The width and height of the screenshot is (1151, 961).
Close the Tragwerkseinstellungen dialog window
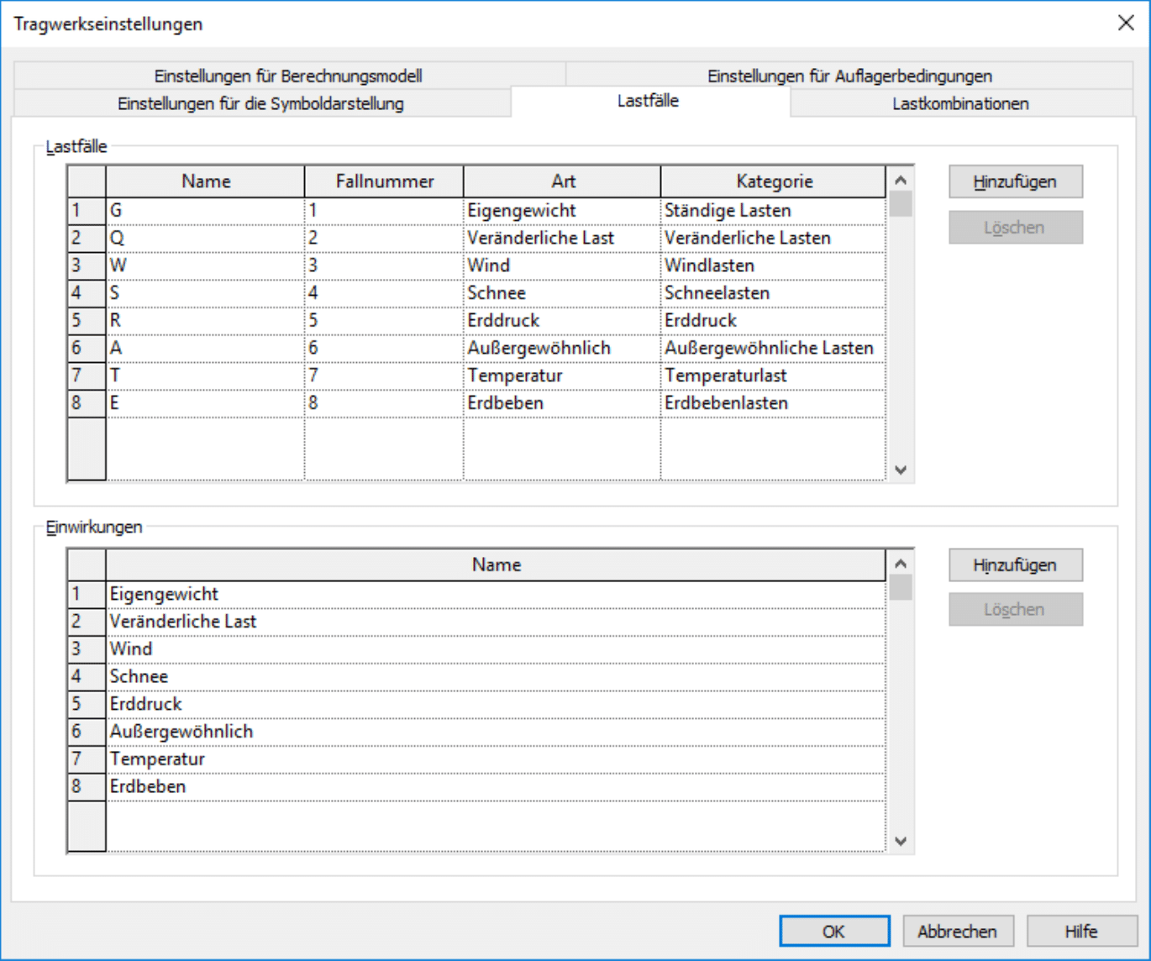tap(1126, 23)
